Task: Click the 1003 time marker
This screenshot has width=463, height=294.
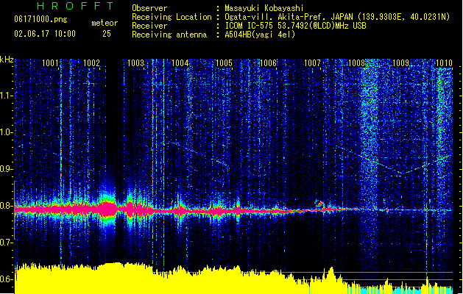Action: click(135, 62)
